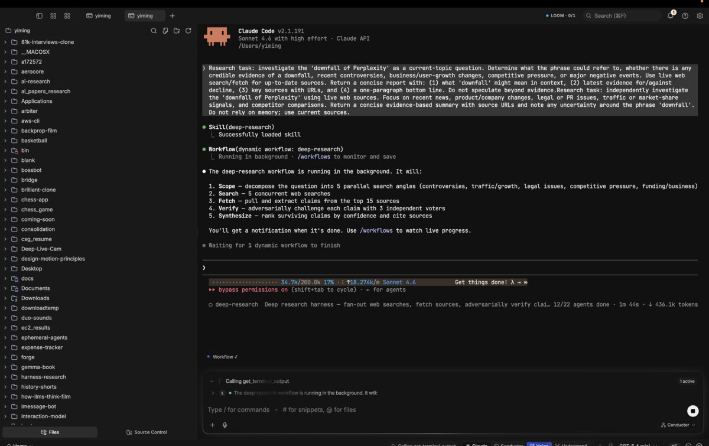Click the Documents folder icon
The width and height of the screenshot is (709, 446).
(x=14, y=288)
